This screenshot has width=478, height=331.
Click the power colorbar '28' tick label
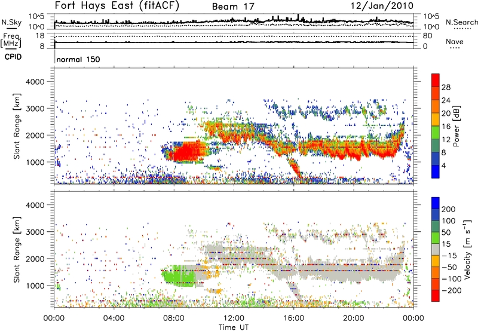[446, 87]
